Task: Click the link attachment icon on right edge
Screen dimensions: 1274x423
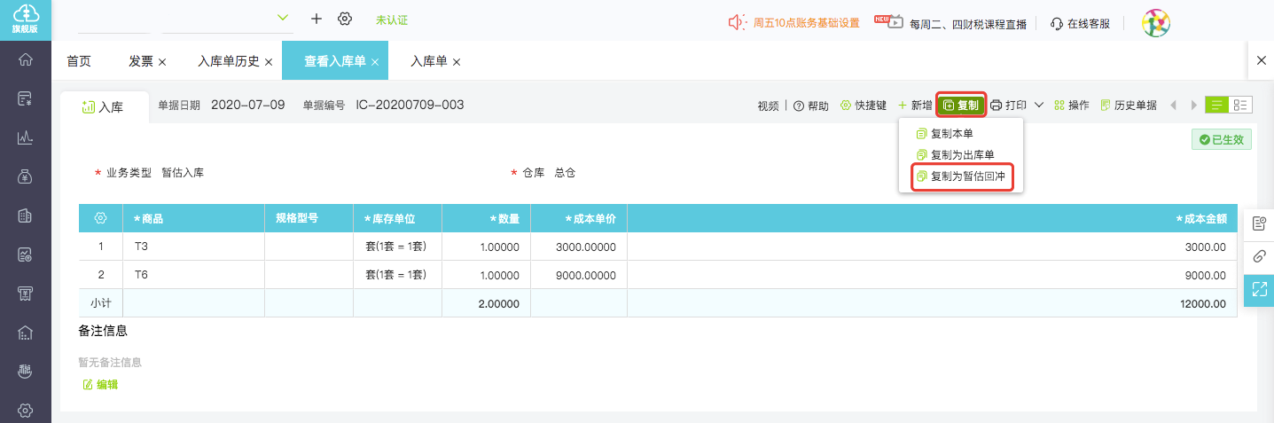Action: coord(1259,256)
